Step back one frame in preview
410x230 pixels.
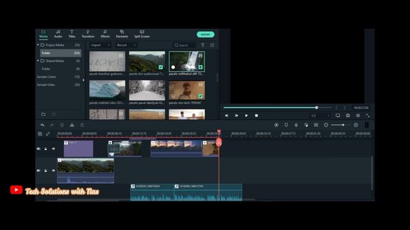227,116
